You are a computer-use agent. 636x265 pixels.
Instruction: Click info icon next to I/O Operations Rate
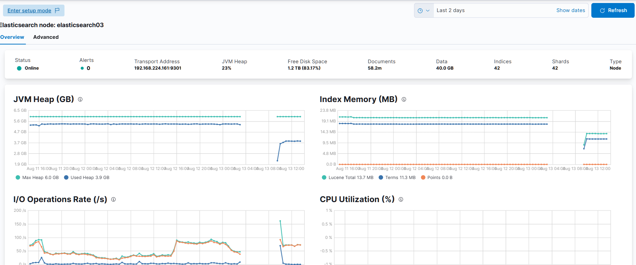[113, 199]
